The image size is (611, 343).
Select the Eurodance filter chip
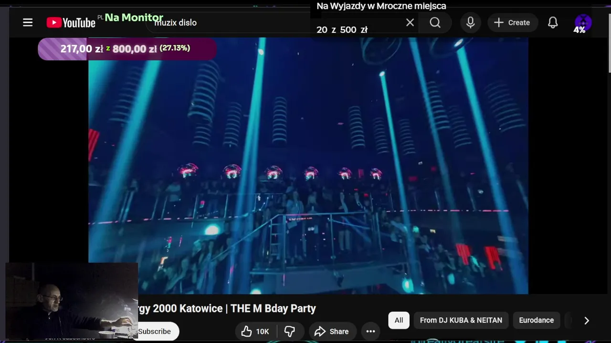(x=536, y=320)
